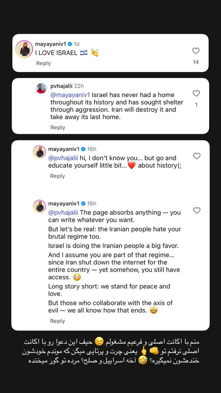Open mayayaniv1 avatar on 'educate yourself' reply
This screenshot has height=393, width=221.
[40, 152]
